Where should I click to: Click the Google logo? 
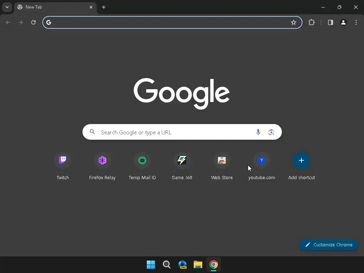click(x=182, y=93)
